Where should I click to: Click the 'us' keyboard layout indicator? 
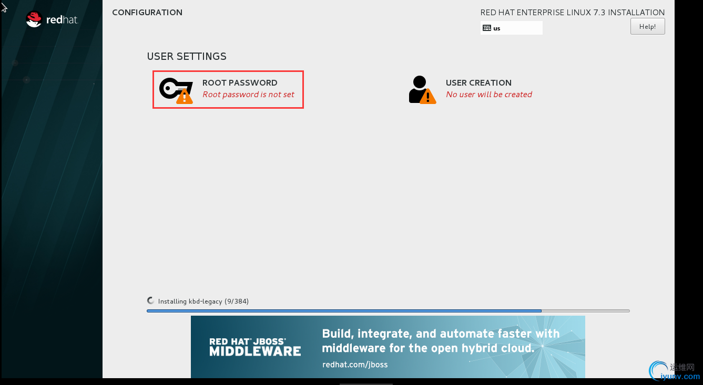coord(511,28)
